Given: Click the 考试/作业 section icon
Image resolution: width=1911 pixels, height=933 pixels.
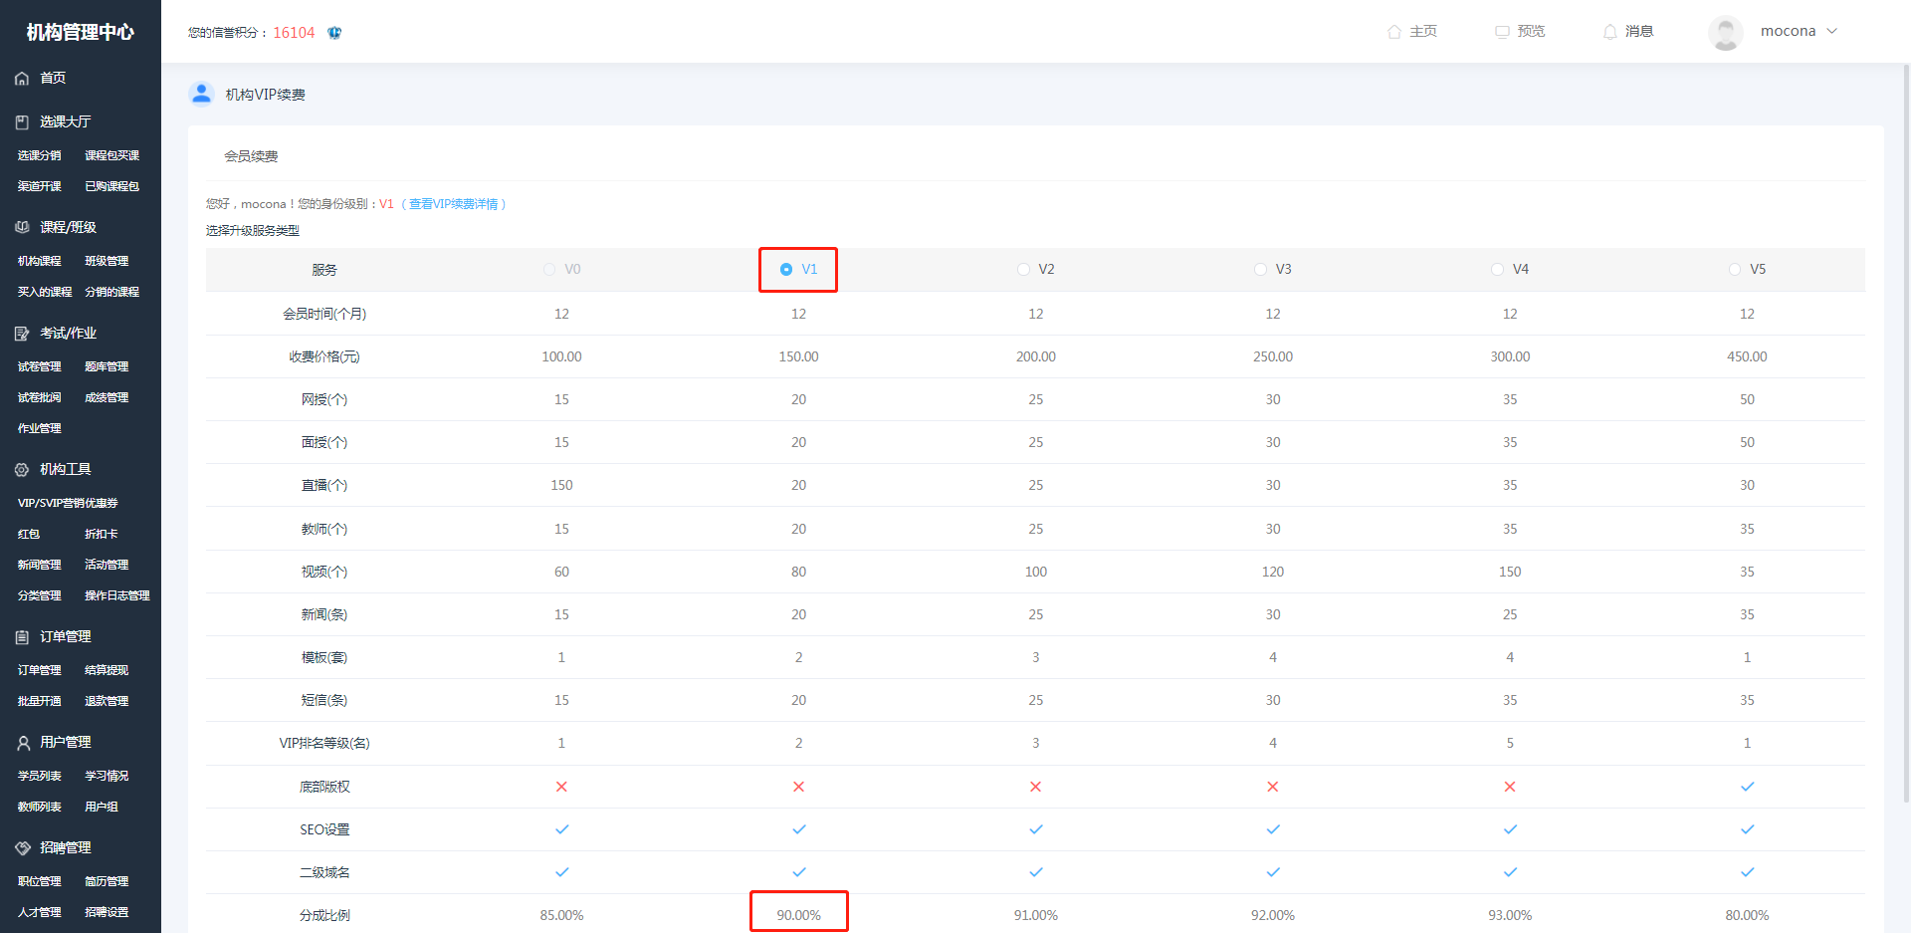Looking at the screenshot, I should (x=22, y=334).
